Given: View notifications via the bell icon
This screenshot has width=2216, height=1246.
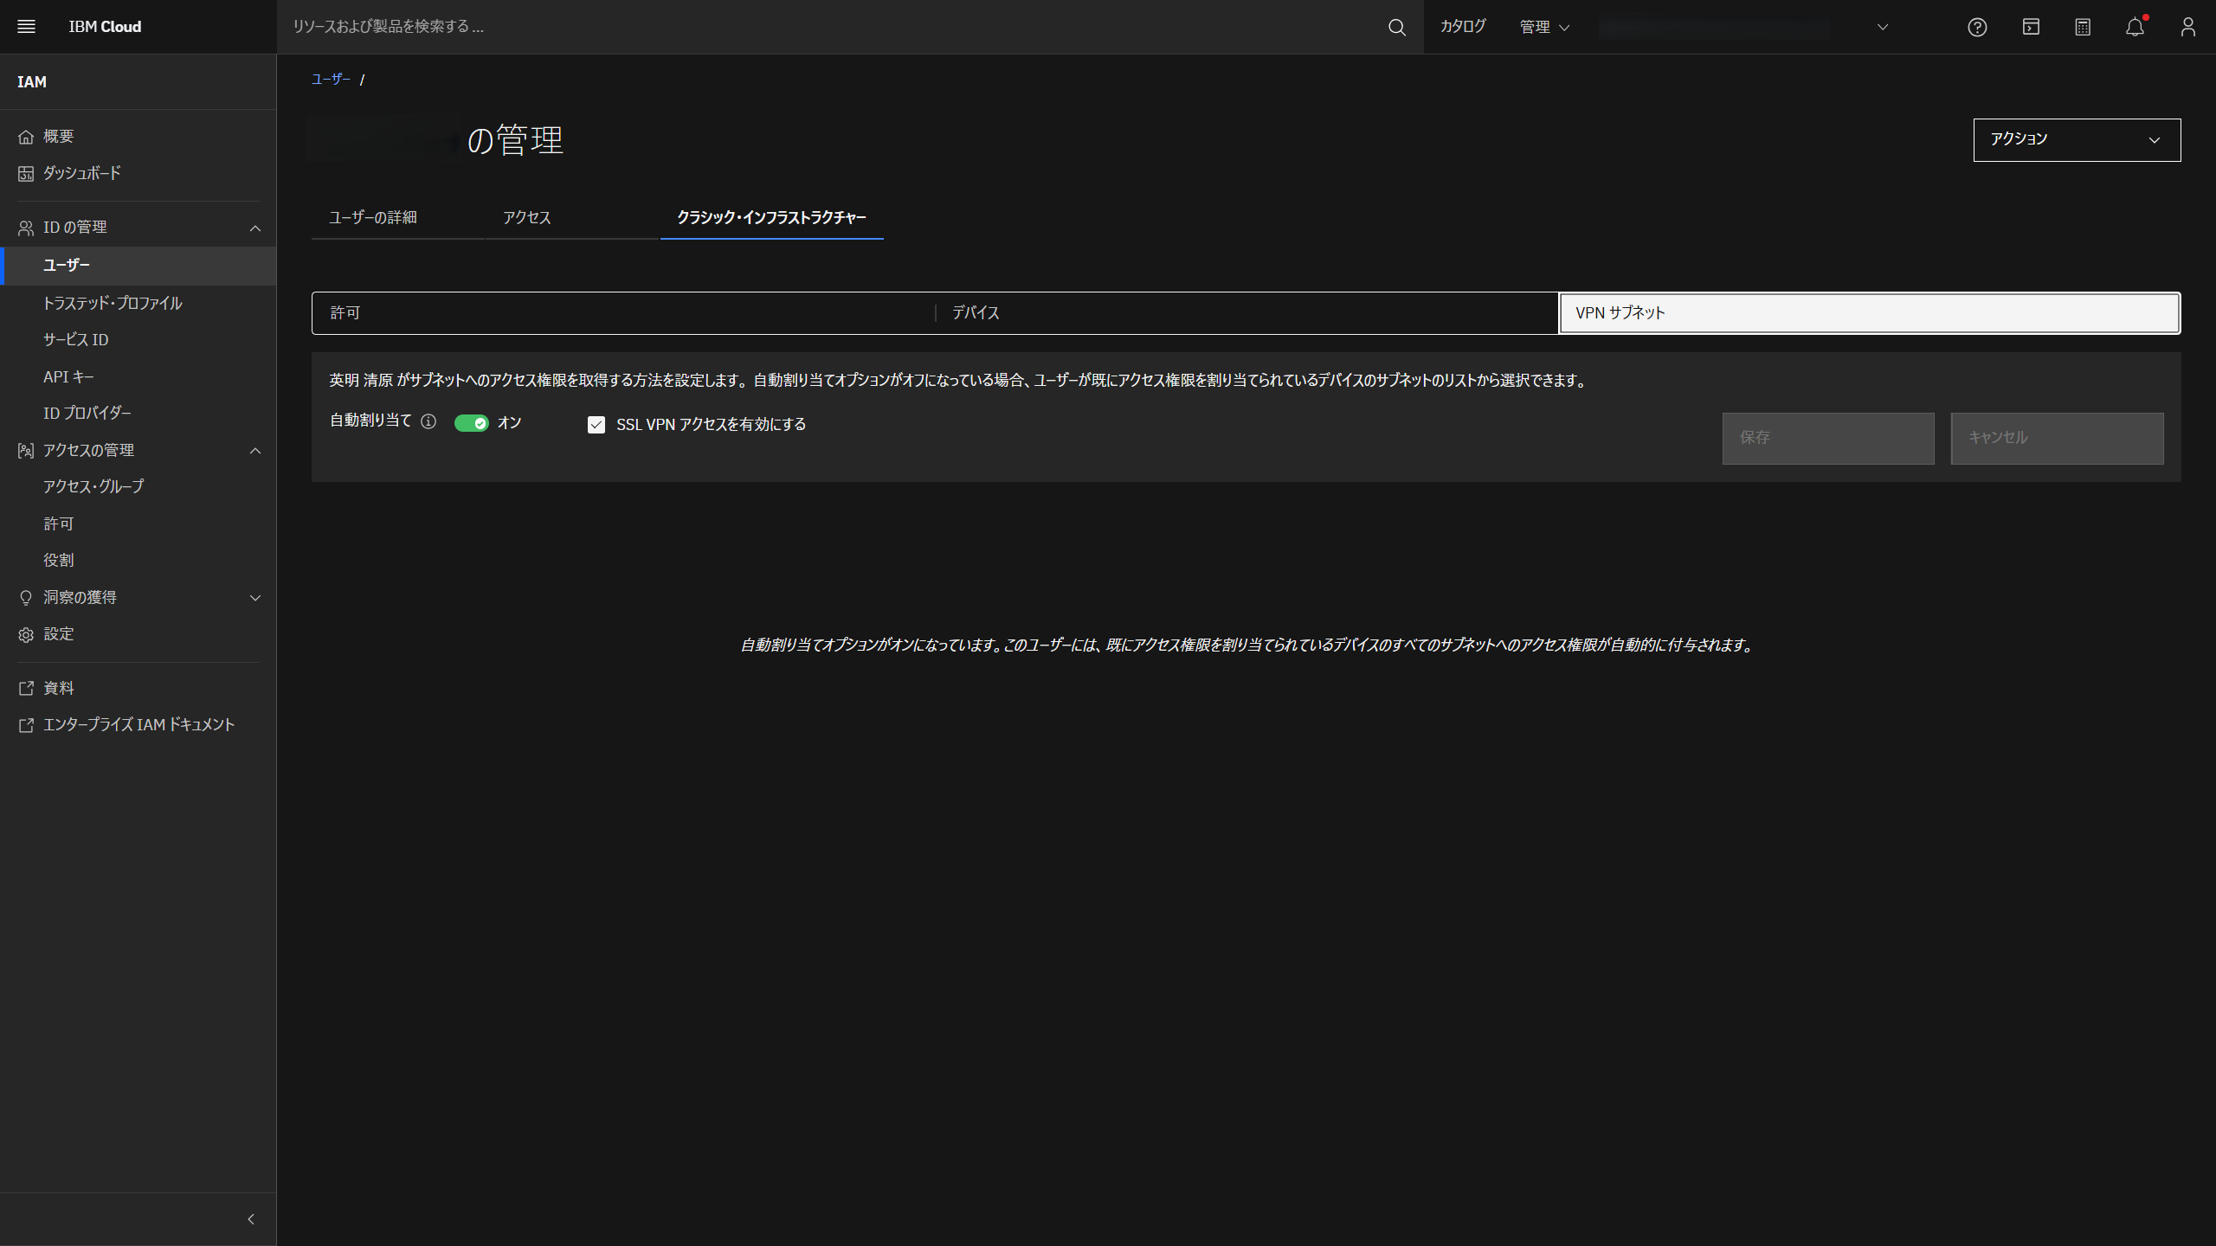Looking at the screenshot, I should point(2135,27).
